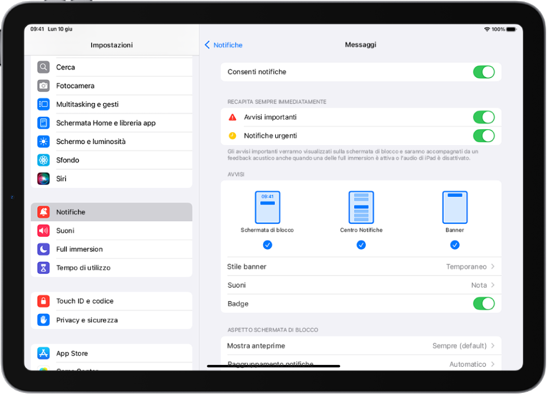Tap the Touch ID e codice lock icon

[x=43, y=301]
